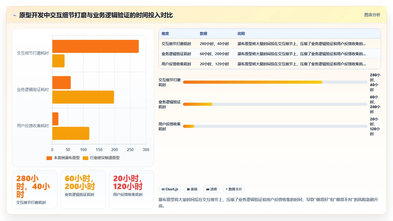Click the 说明 column header

point(241,34)
